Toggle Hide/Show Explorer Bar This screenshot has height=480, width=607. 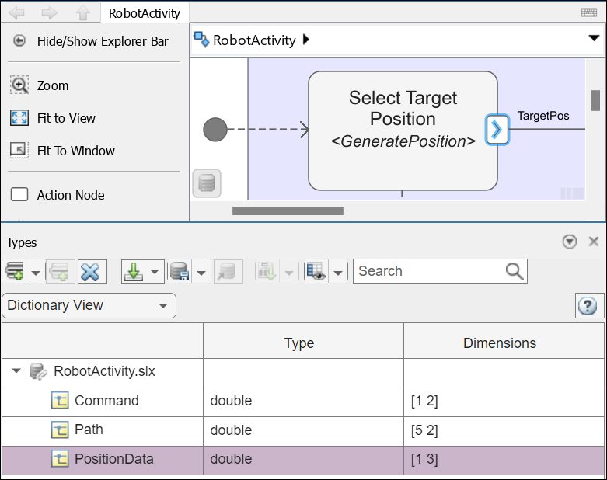coord(92,41)
